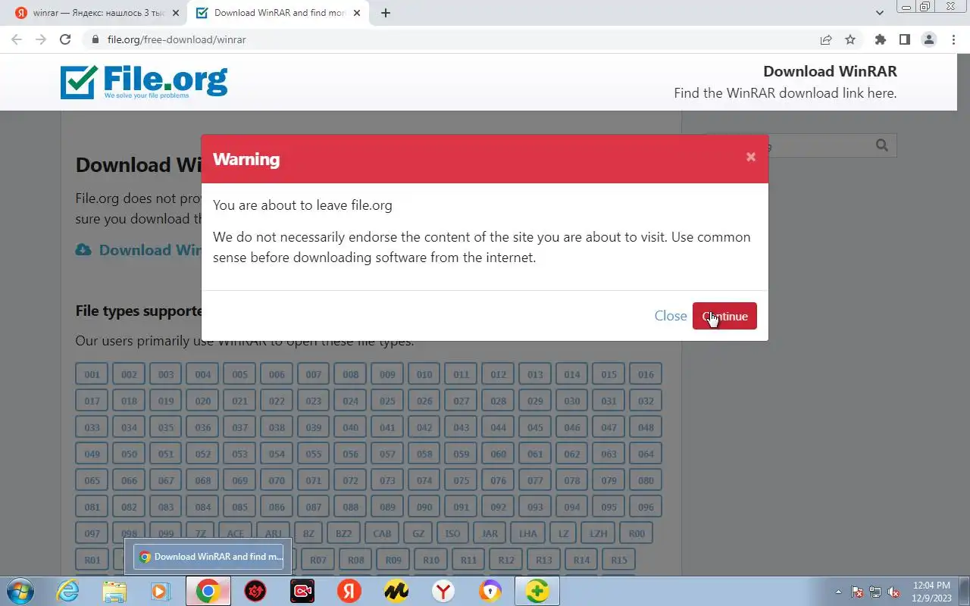Click the File.org logo
Screen dimensions: 970x606
coord(144,82)
